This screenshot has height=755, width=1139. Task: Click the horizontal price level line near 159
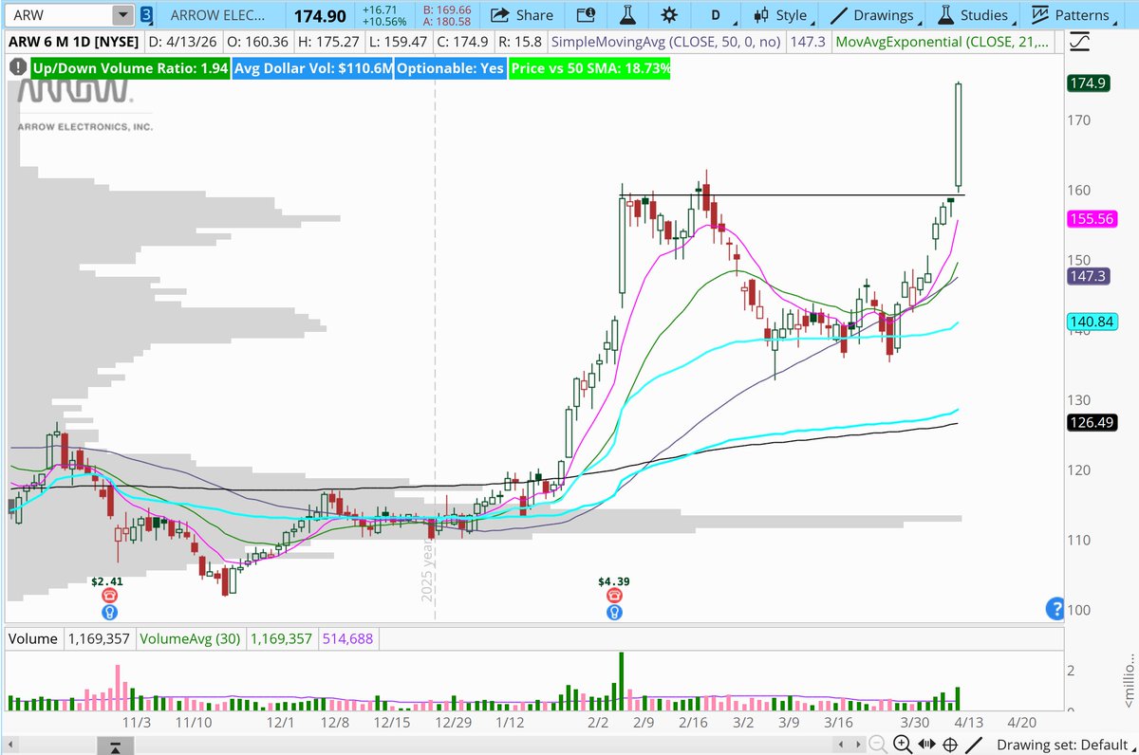(793, 195)
